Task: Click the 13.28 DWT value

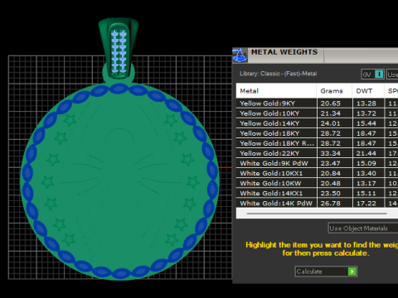Action: pos(366,103)
